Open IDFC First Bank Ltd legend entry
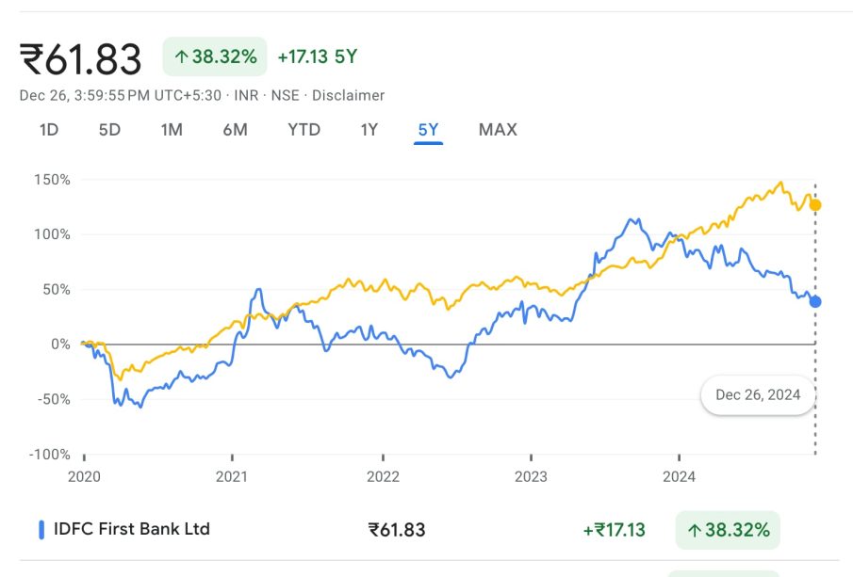Viewport: 853px width, 577px height. point(131,529)
